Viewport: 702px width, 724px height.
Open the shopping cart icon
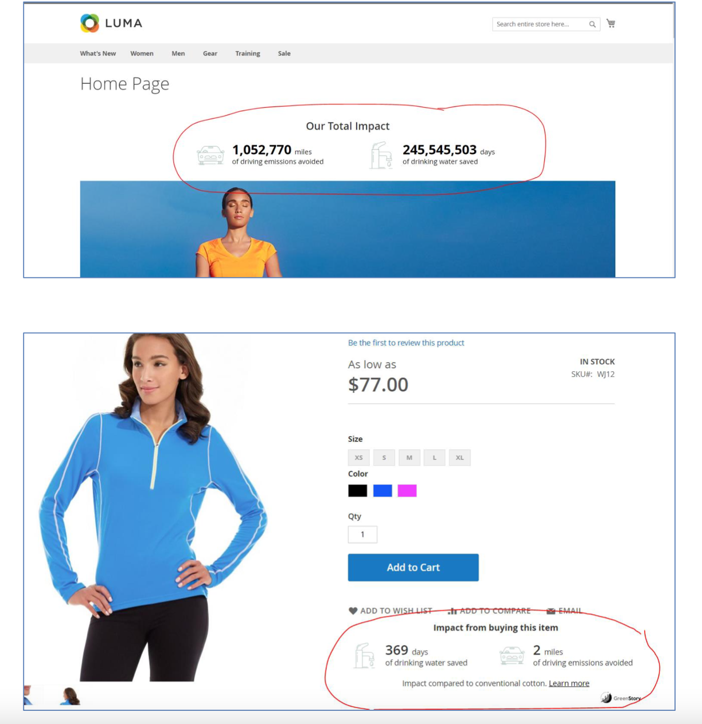(x=611, y=23)
